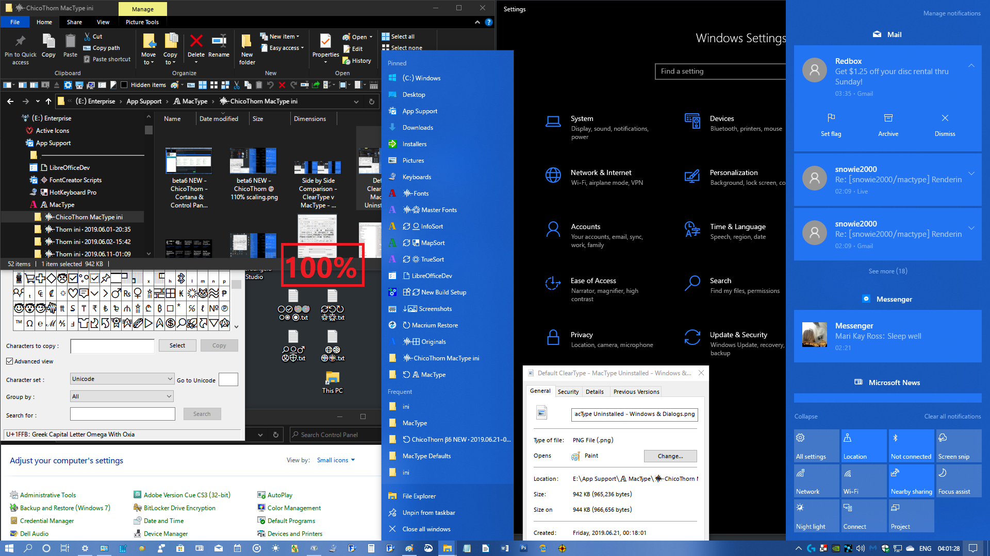Open the Devices settings category
990x556 pixels.
coord(735,123)
